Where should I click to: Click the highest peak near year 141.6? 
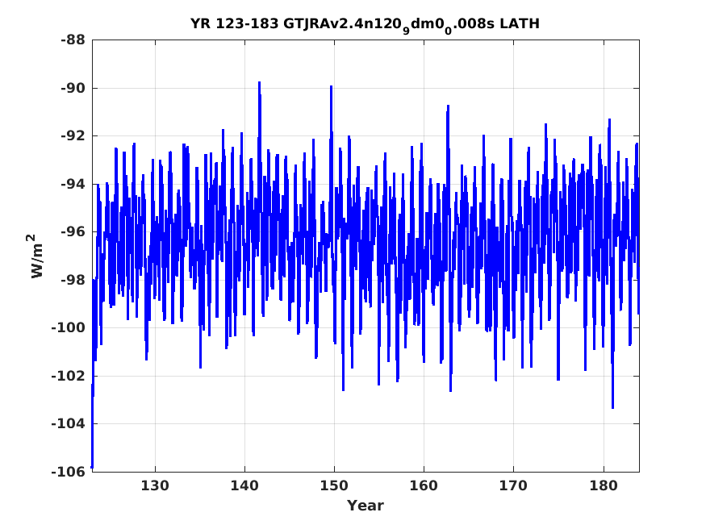pyautogui.click(x=259, y=83)
